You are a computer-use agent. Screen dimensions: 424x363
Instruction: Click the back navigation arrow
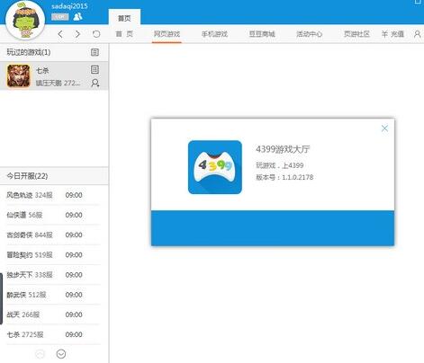point(60,34)
